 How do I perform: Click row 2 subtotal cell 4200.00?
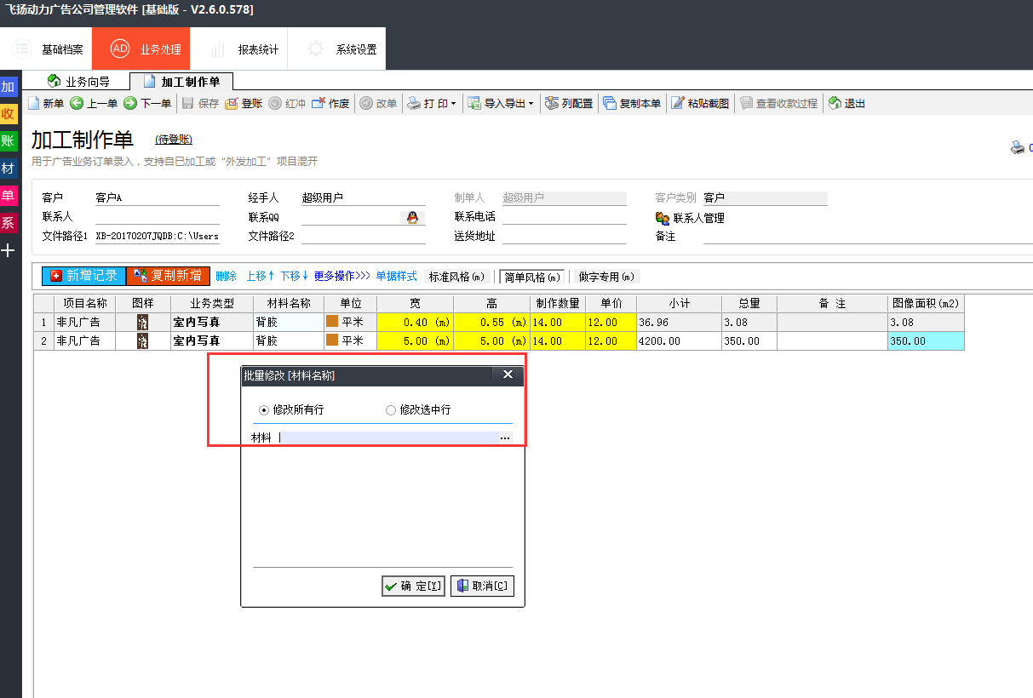coord(679,340)
